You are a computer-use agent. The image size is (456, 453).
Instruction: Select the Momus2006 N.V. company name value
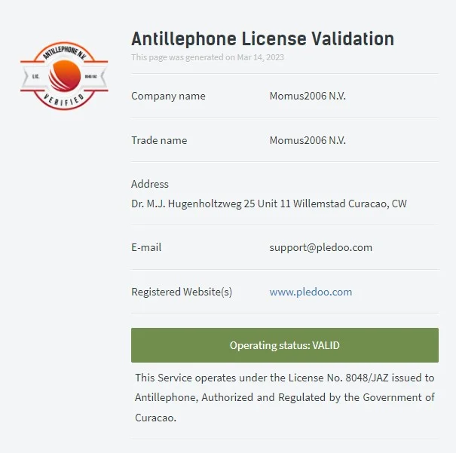pyautogui.click(x=308, y=96)
